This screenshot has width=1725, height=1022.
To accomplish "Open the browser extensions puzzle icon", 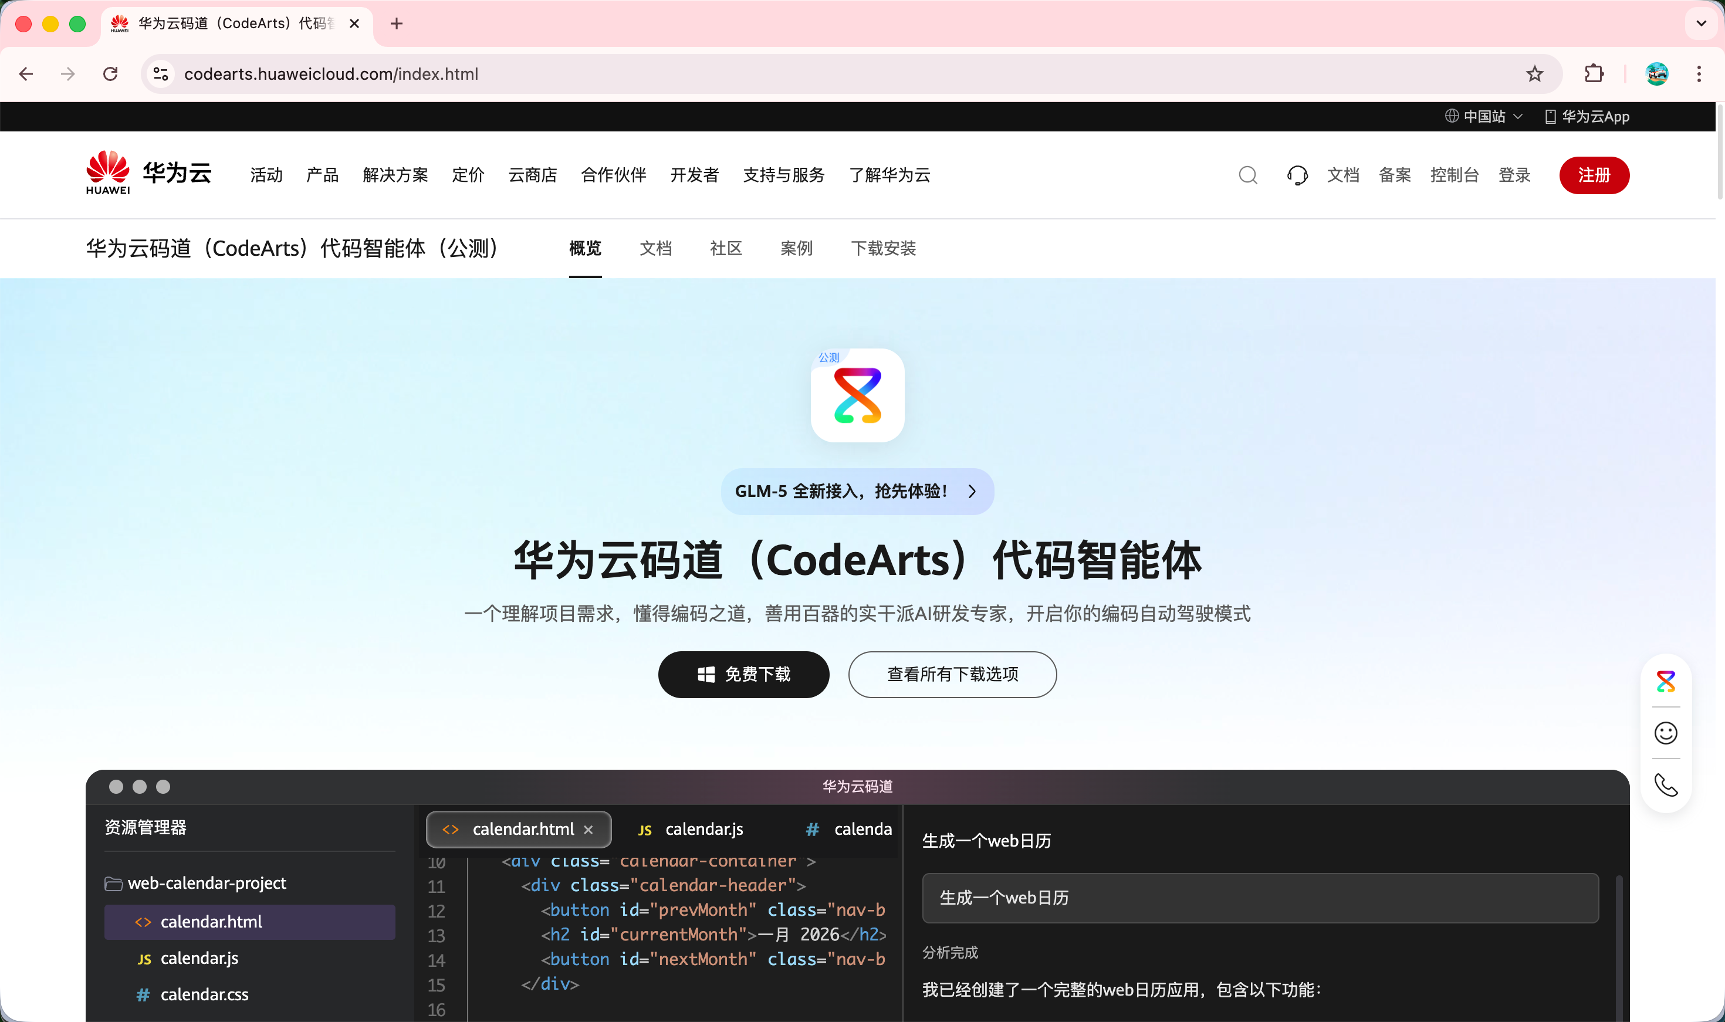I will click(1594, 74).
